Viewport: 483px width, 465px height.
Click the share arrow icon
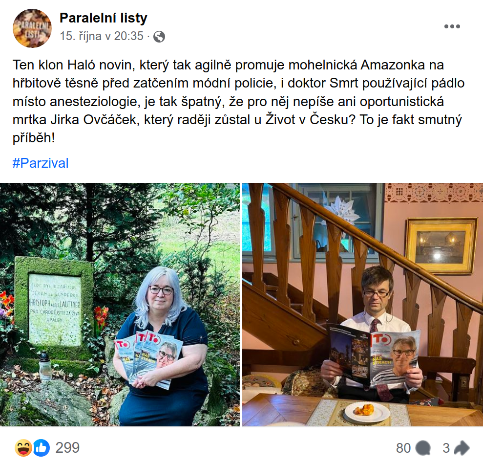point(462,448)
